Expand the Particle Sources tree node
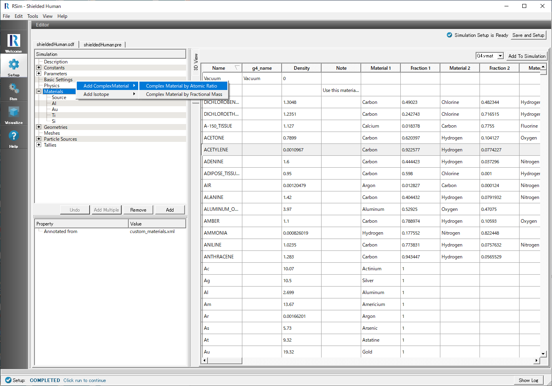The image size is (552, 386). point(39,139)
